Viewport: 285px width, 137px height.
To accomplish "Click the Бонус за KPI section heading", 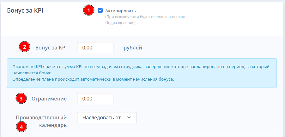I will (25, 10).
